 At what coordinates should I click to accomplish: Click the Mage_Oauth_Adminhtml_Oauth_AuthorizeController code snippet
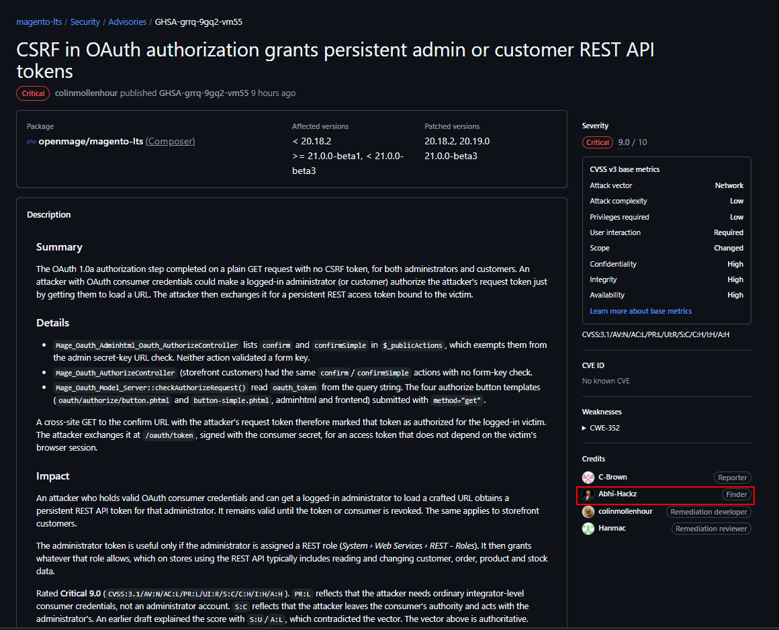146,345
